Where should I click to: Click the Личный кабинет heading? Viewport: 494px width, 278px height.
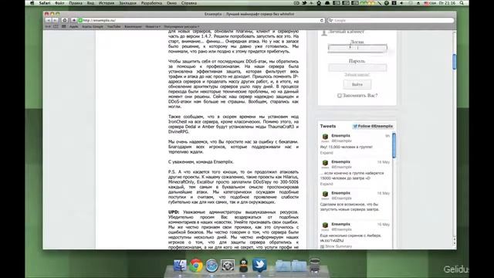point(347,32)
